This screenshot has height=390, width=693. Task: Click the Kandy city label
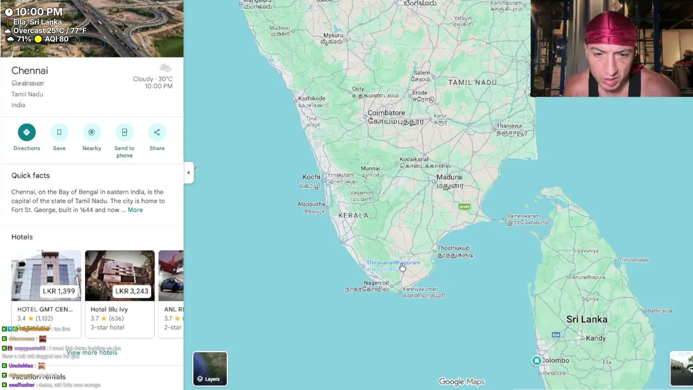pyautogui.click(x=596, y=338)
